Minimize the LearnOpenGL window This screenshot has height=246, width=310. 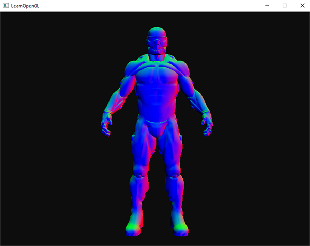267,5
